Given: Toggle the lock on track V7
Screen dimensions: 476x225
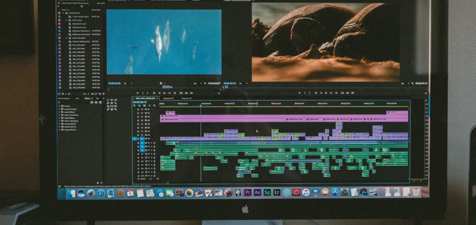Looking at the screenshot, I should (x=138, y=117).
